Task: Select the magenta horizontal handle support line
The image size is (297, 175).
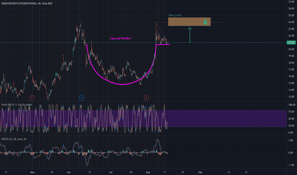Action: (162, 45)
